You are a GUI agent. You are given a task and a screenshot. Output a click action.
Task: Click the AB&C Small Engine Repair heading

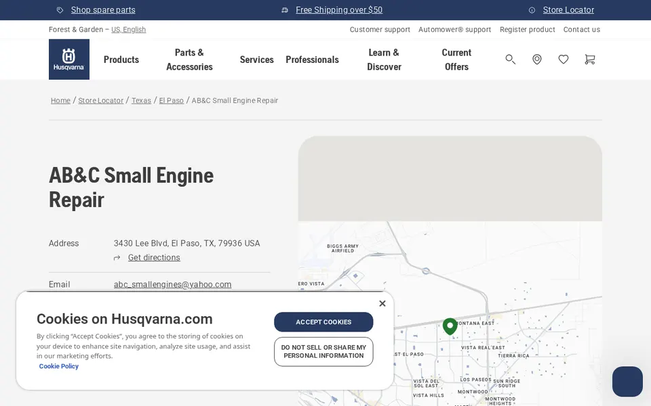point(131,187)
